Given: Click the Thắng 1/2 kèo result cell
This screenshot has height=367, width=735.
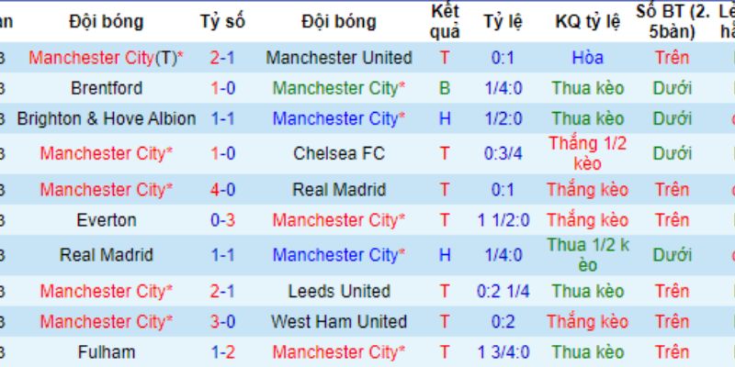Looking at the screenshot, I should [587, 153].
